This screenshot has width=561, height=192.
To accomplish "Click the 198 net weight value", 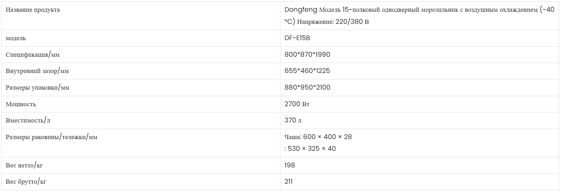I will pyautogui.click(x=289, y=165).
